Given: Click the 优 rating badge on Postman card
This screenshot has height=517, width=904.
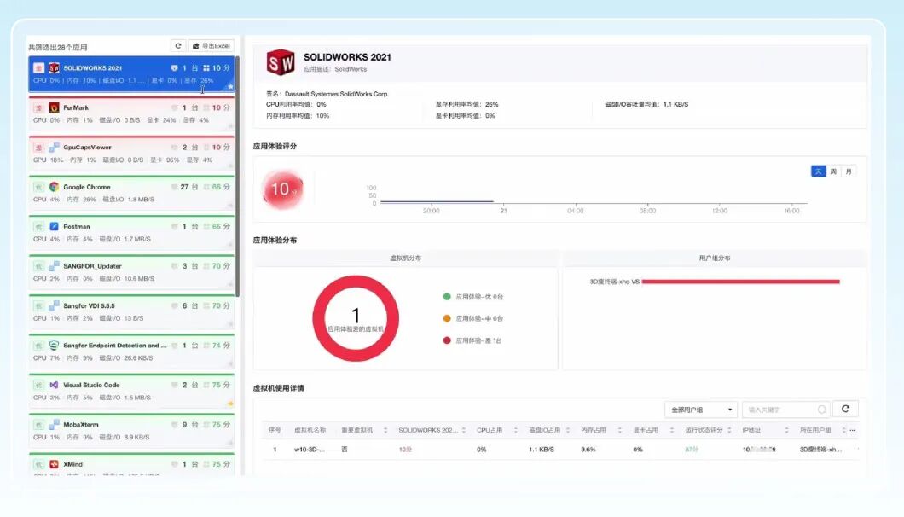Looking at the screenshot, I should point(38,227).
